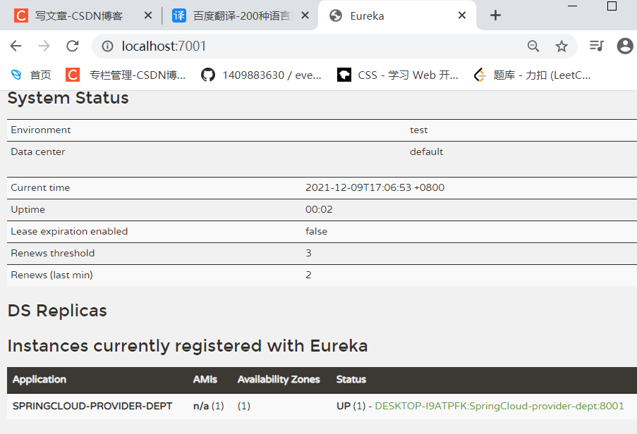Screen dimensions: 637x434
Task: Switch to the 写文章-CSDN博客 tab
Action: click(x=79, y=15)
